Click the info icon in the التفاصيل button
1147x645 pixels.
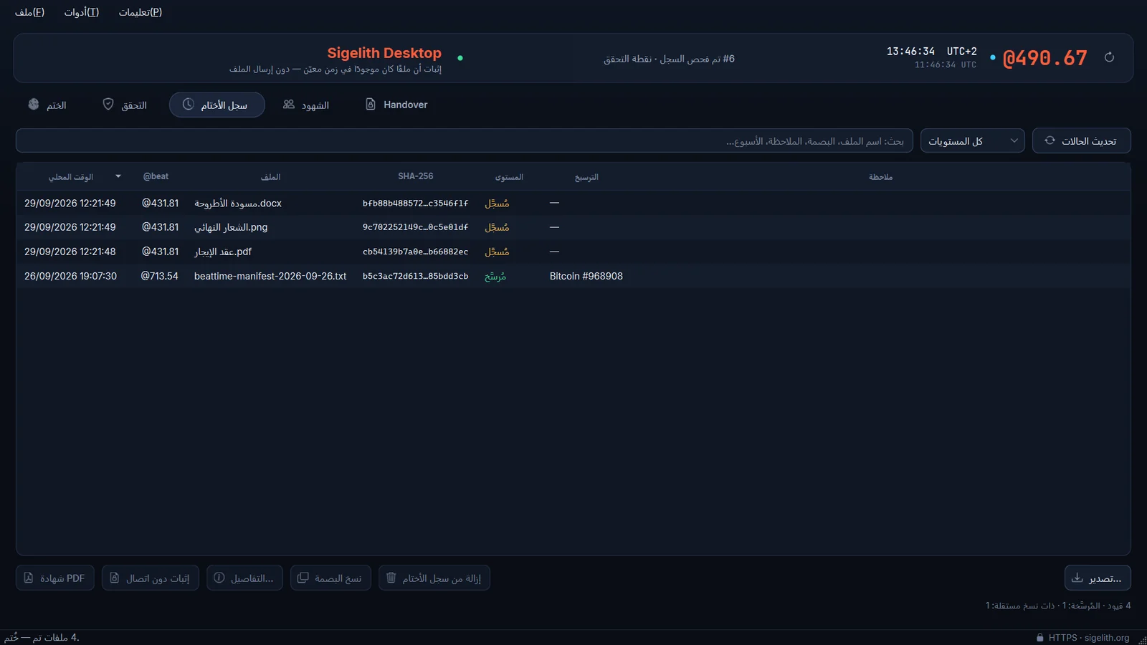click(x=219, y=578)
